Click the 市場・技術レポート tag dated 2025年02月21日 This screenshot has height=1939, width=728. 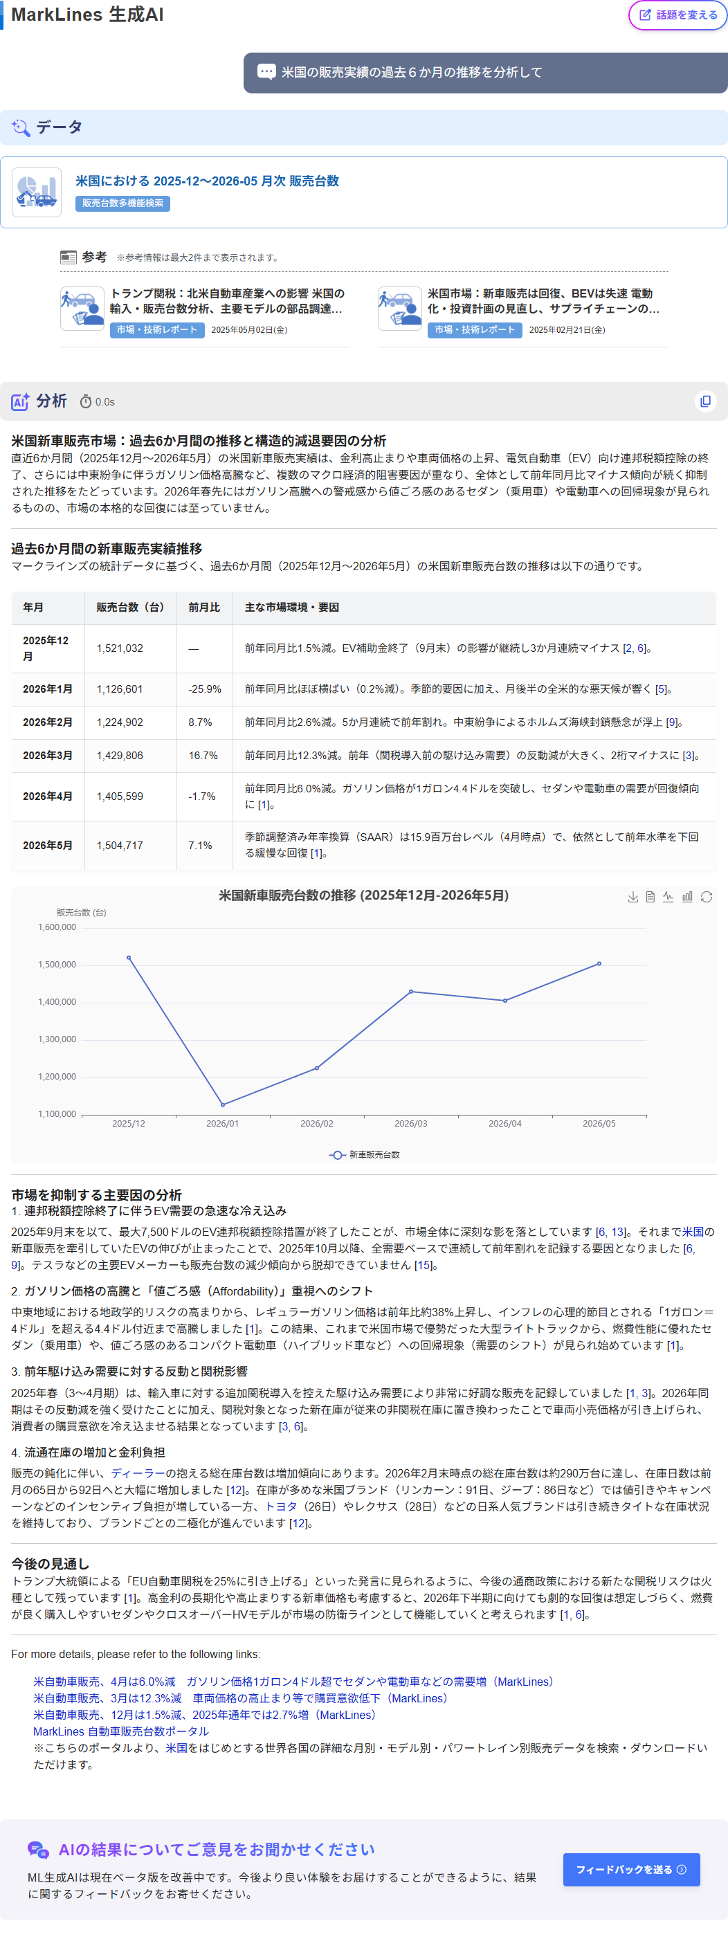pos(474,329)
